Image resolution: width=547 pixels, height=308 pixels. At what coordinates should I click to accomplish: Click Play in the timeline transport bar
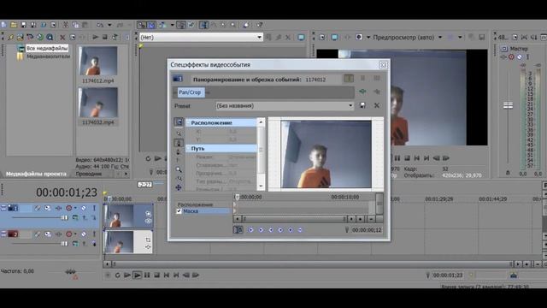(137, 275)
